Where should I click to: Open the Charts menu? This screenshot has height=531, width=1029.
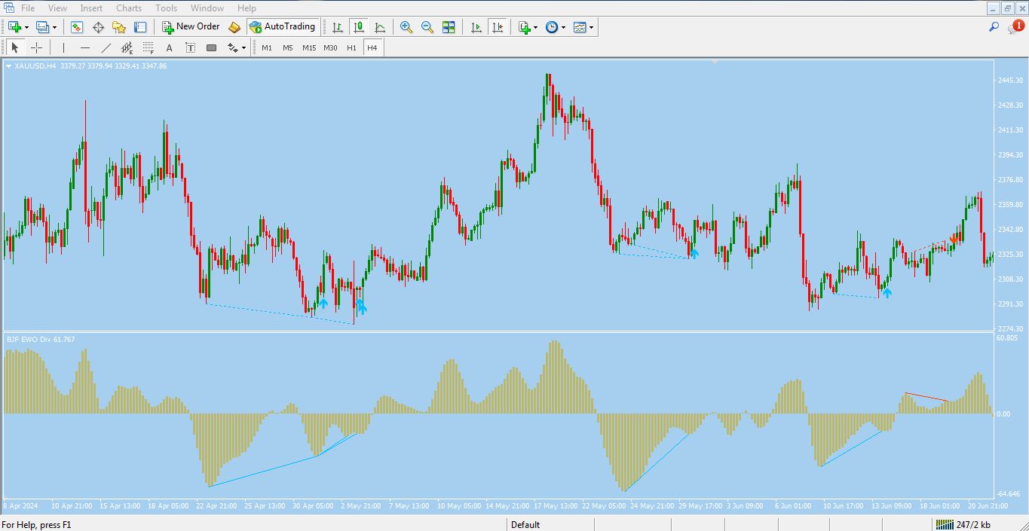[128, 8]
